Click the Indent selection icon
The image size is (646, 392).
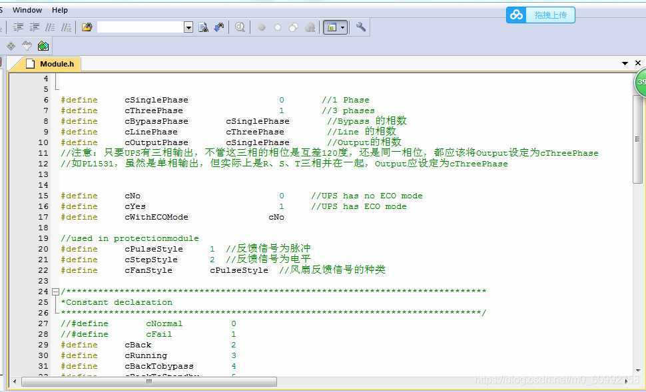(19, 27)
